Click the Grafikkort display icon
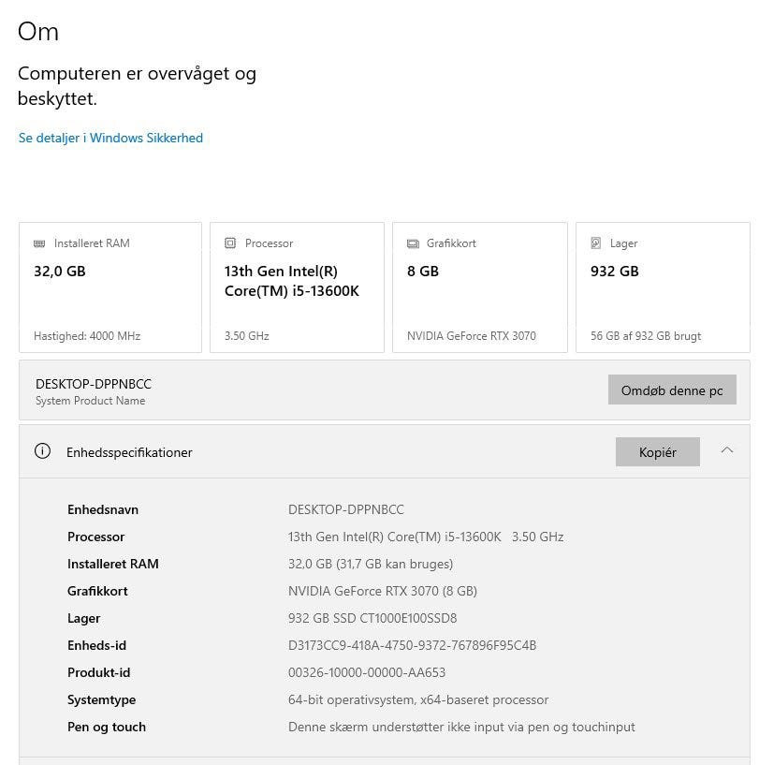Viewport: 759px width, 765px height. click(x=413, y=243)
